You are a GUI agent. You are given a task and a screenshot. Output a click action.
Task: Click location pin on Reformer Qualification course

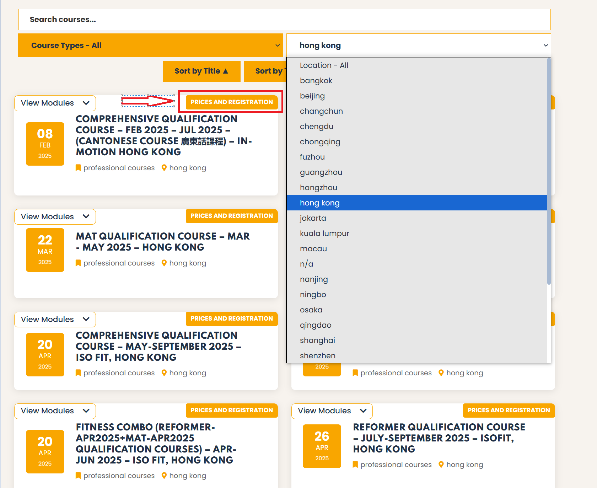coord(441,464)
